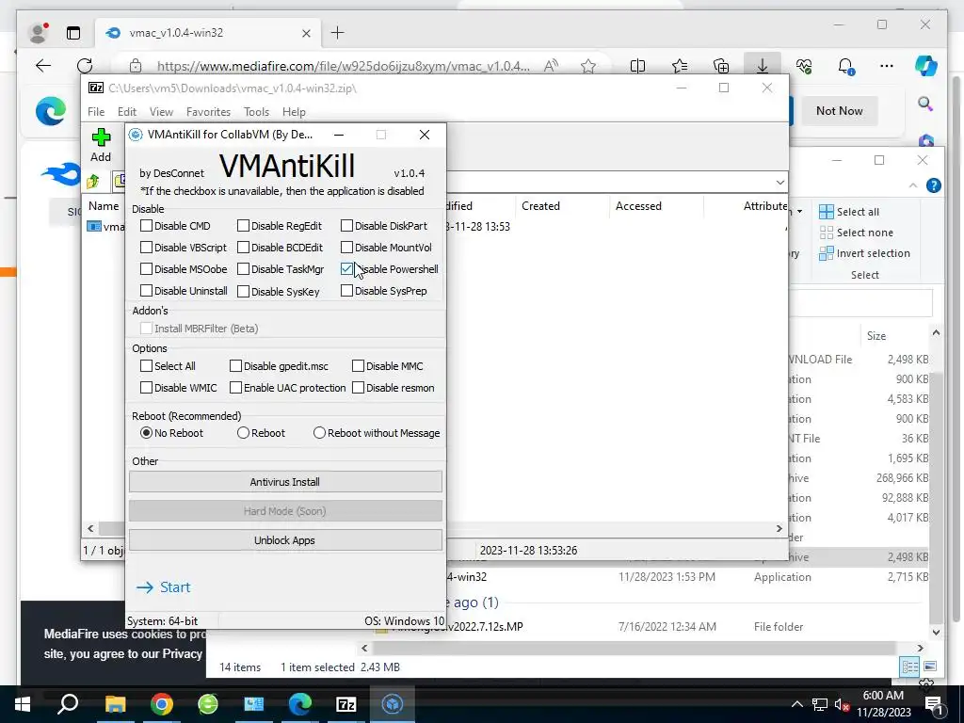The height and width of the screenshot is (723, 964).
Task: Click 7-Zip horizontal scrollbar right arrow
Action: coord(779,528)
